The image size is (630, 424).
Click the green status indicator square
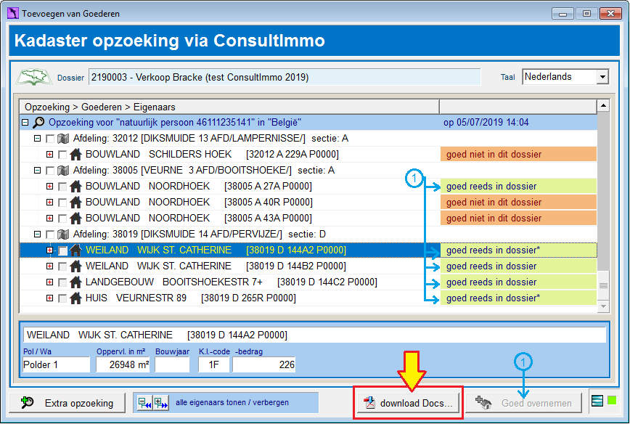[x=612, y=400]
